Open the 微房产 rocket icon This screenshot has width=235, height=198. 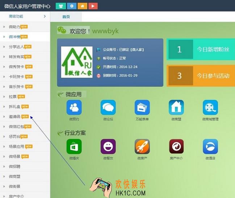142,146
